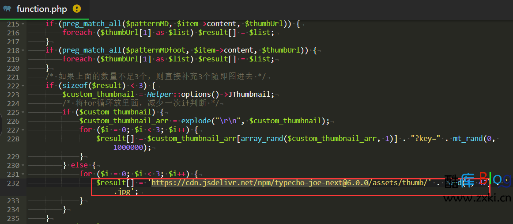Select line number 232 in the gutter
This screenshot has width=513, height=224.
pyautogui.click(x=13, y=183)
